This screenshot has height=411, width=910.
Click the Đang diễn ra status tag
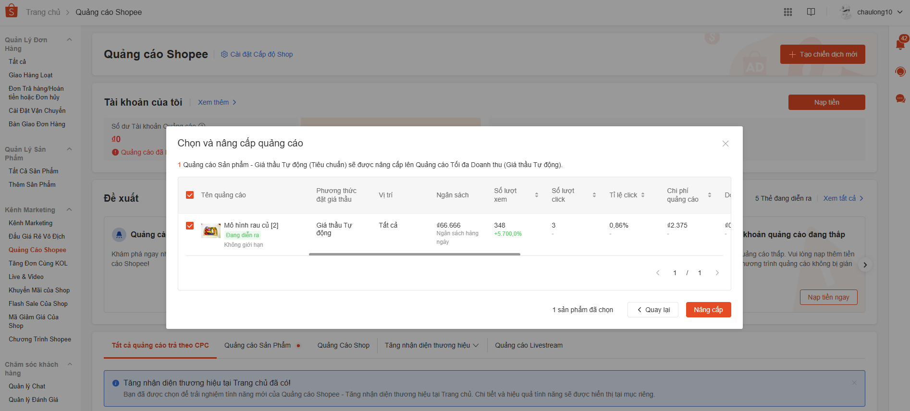(243, 235)
